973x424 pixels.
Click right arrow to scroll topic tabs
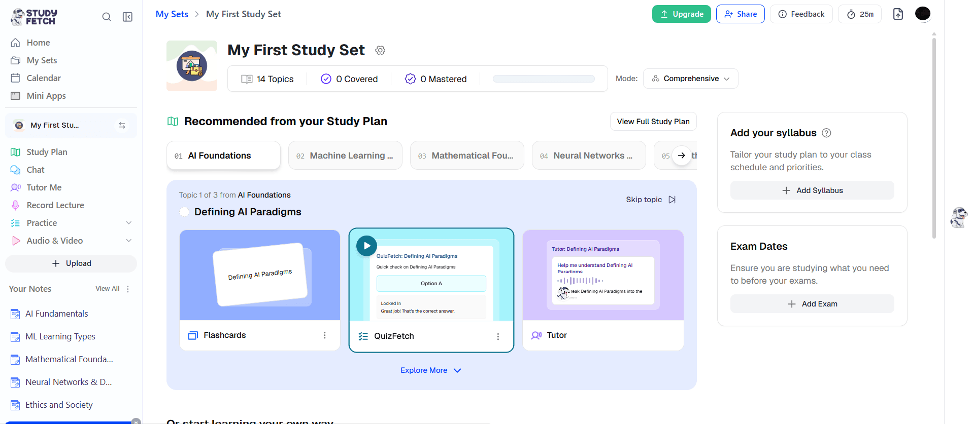tap(682, 156)
